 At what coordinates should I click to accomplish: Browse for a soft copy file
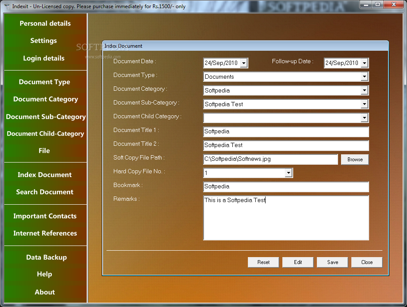tap(354, 160)
